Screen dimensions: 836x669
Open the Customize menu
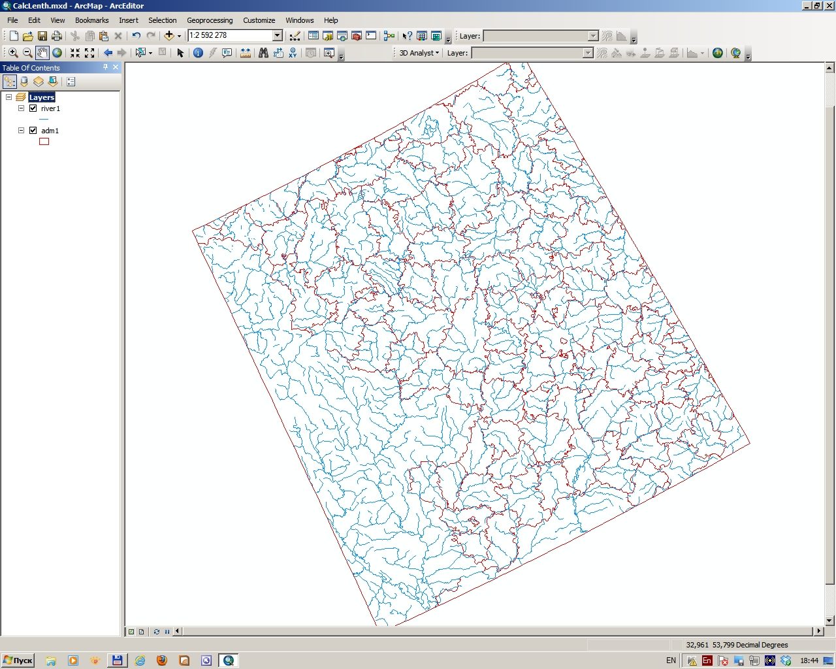click(259, 20)
